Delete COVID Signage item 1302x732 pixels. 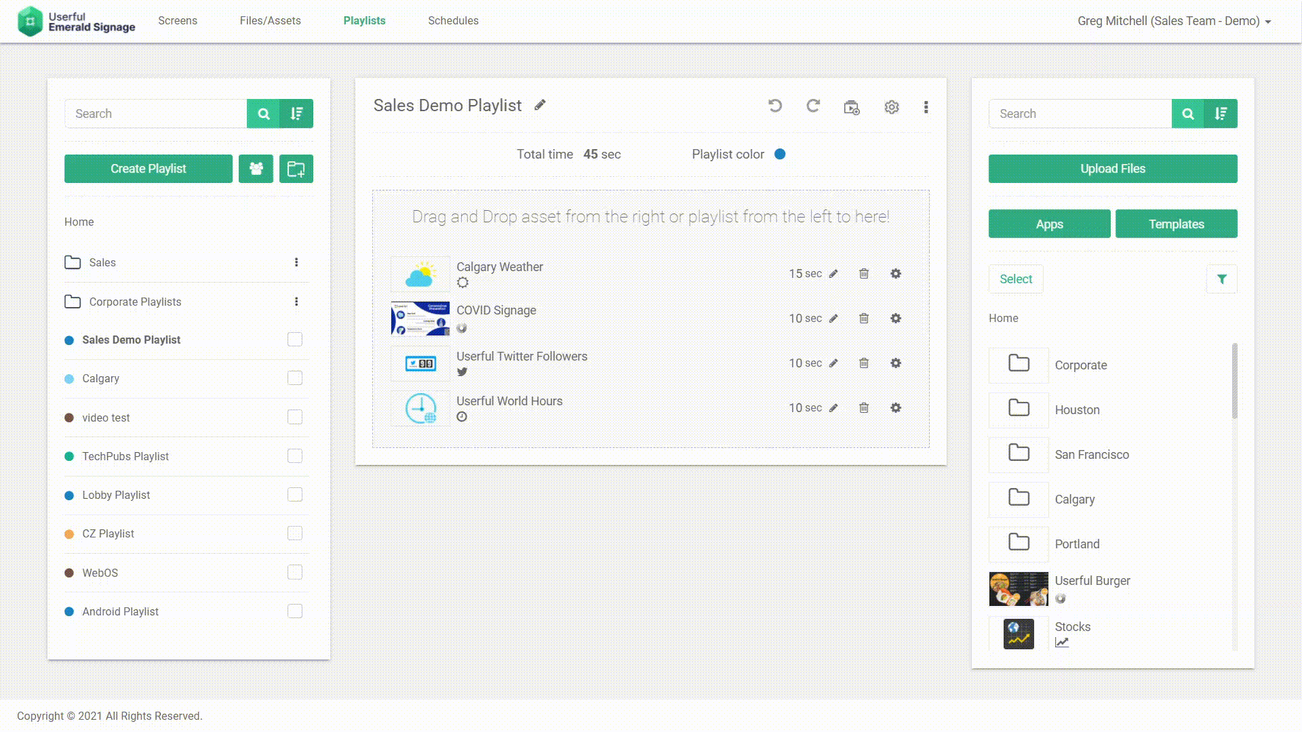(x=864, y=319)
